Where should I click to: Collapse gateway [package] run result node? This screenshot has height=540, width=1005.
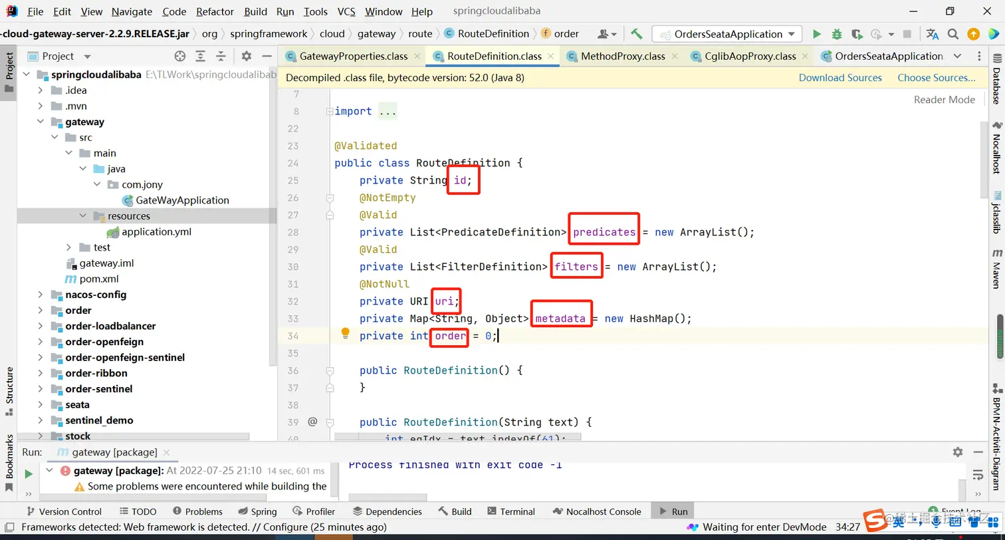pyautogui.click(x=49, y=471)
